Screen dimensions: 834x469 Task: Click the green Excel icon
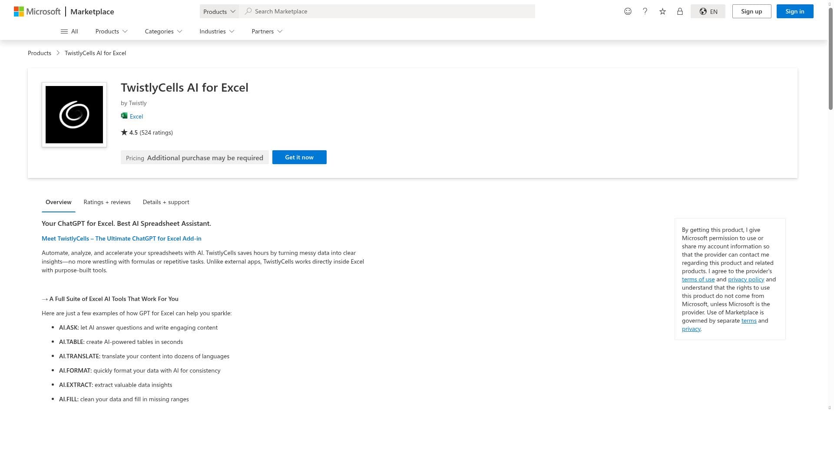tap(124, 116)
